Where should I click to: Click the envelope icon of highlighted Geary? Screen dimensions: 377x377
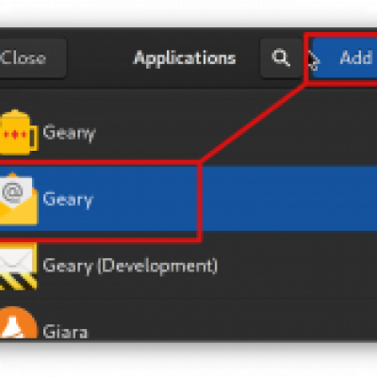(19, 199)
